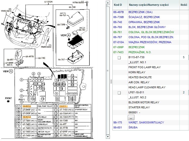Click the FRONT direction arrow in the diagram
The image size is (189, 141).
coord(8,101)
